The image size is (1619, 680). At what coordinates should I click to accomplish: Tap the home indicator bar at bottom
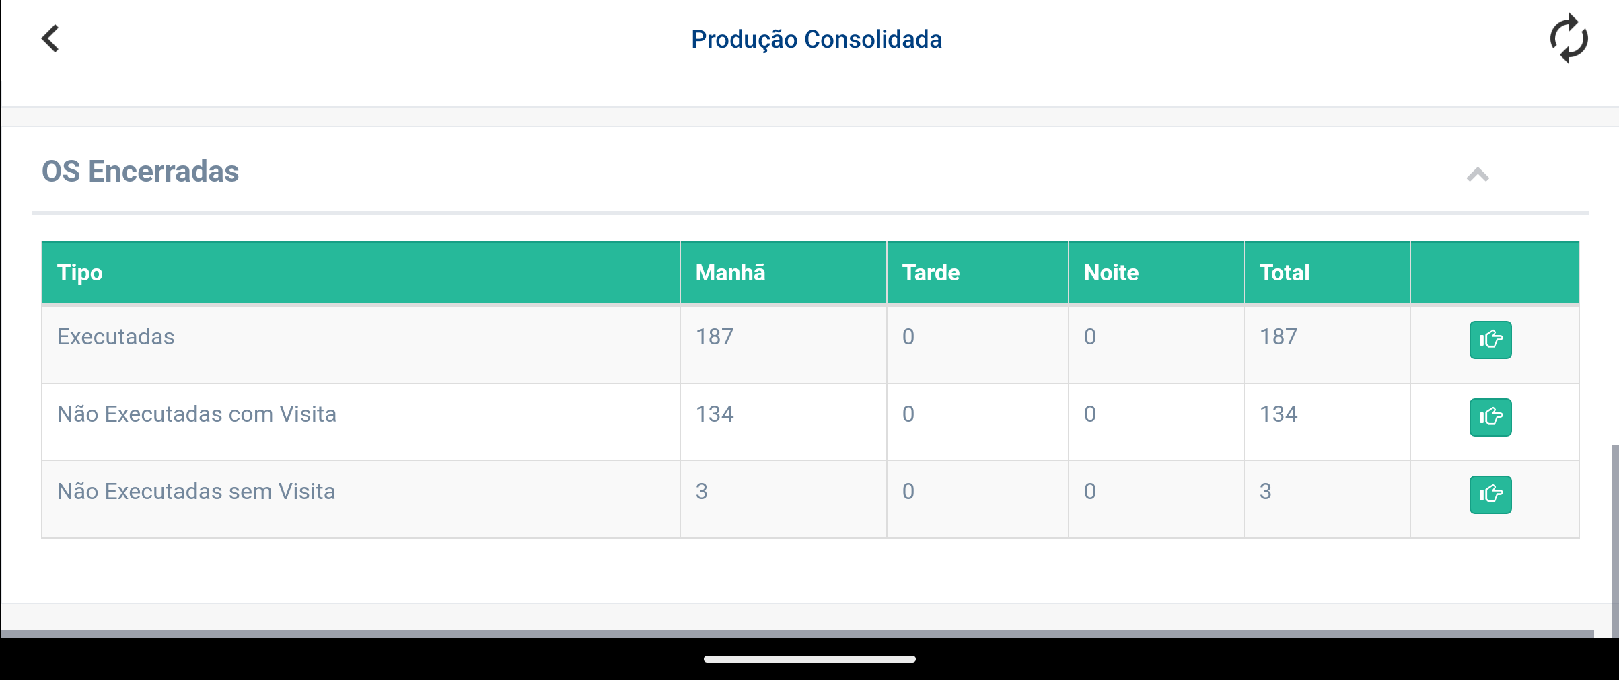pyautogui.click(x=809, y=659)
